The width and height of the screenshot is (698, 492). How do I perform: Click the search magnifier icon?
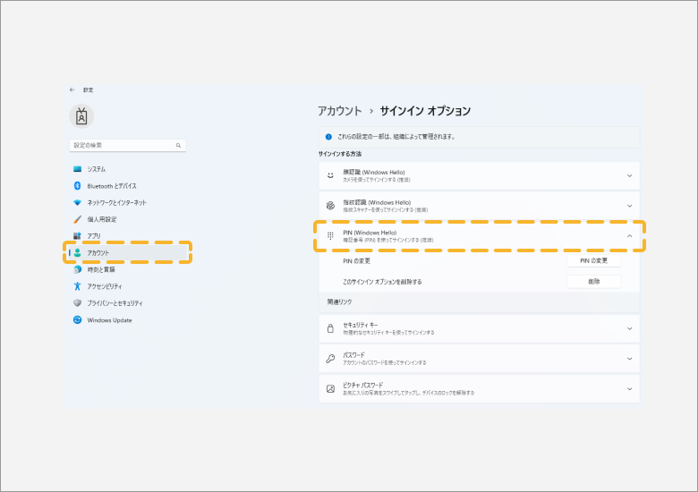click(178, 146)
